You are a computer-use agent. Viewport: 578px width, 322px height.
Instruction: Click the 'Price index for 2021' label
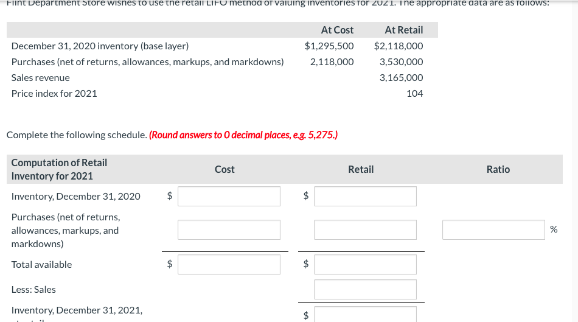[x=54, y=94]
